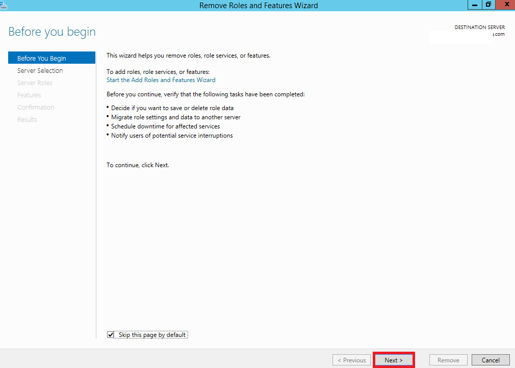Click the Previous button

(351, 359)
